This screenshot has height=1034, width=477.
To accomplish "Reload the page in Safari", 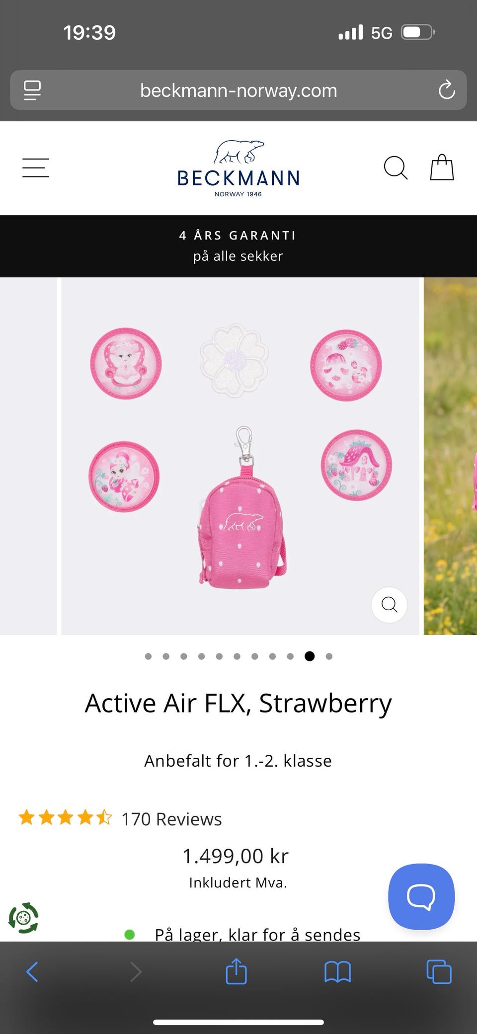I will click(x=447, y=90).
